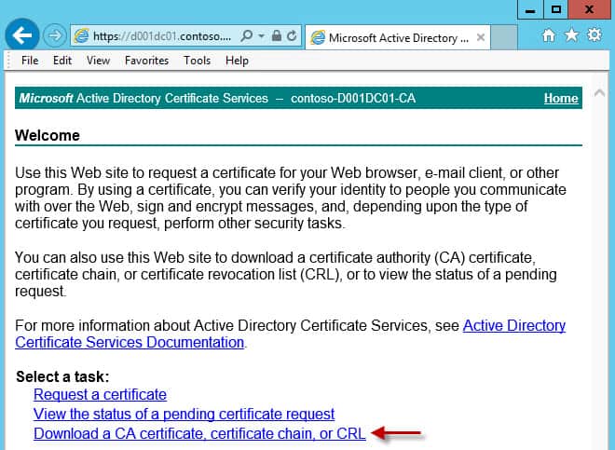The height and width of the screenshot is (450, 615).
Task: Click Request a certificate link
Action: pos(100,395)
